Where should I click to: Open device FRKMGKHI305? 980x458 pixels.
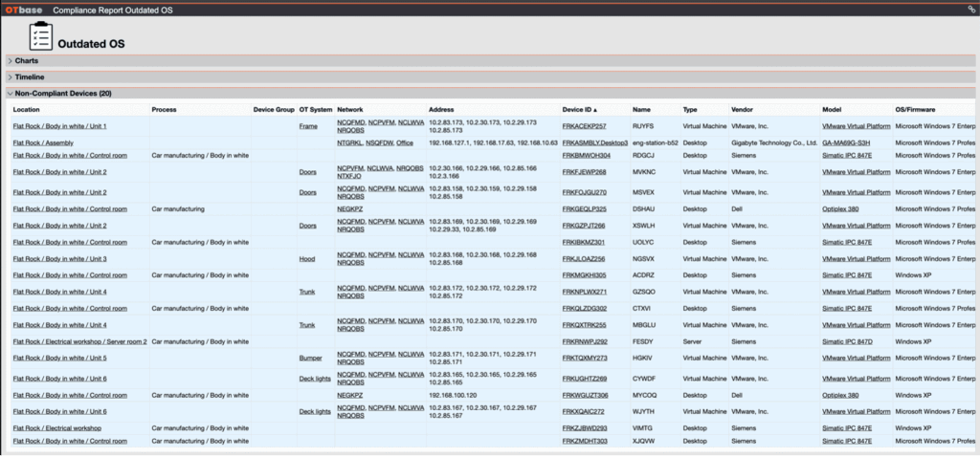click(585, 275)
